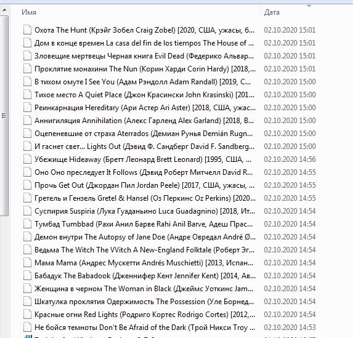Click date 02.10.2020 14:53 of Не бойся темноты row
Screen dimensions: 353x338
coord(290,328)
